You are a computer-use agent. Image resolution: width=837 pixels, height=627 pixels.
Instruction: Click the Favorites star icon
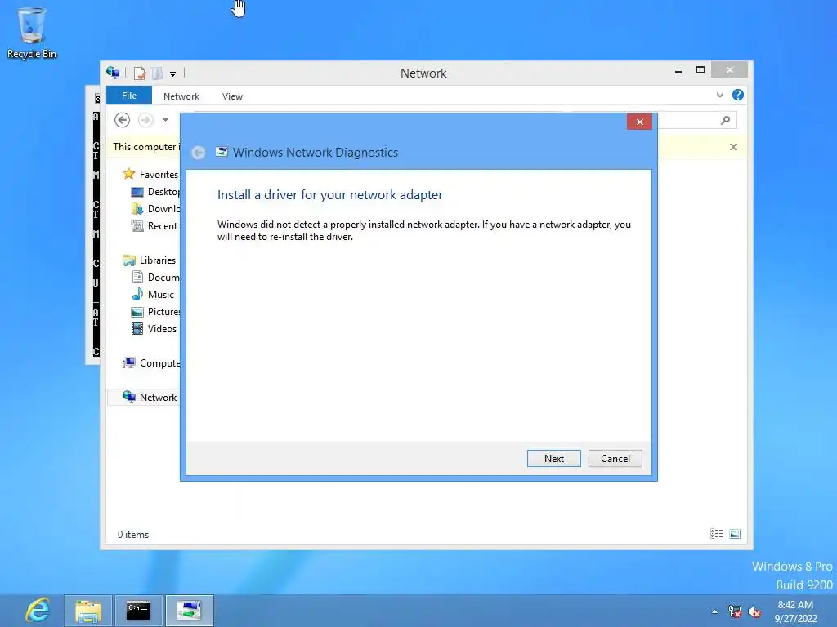128,174
